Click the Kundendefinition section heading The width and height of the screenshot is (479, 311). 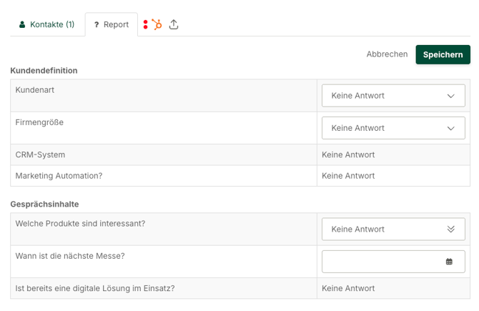click(x=44, y=71)
